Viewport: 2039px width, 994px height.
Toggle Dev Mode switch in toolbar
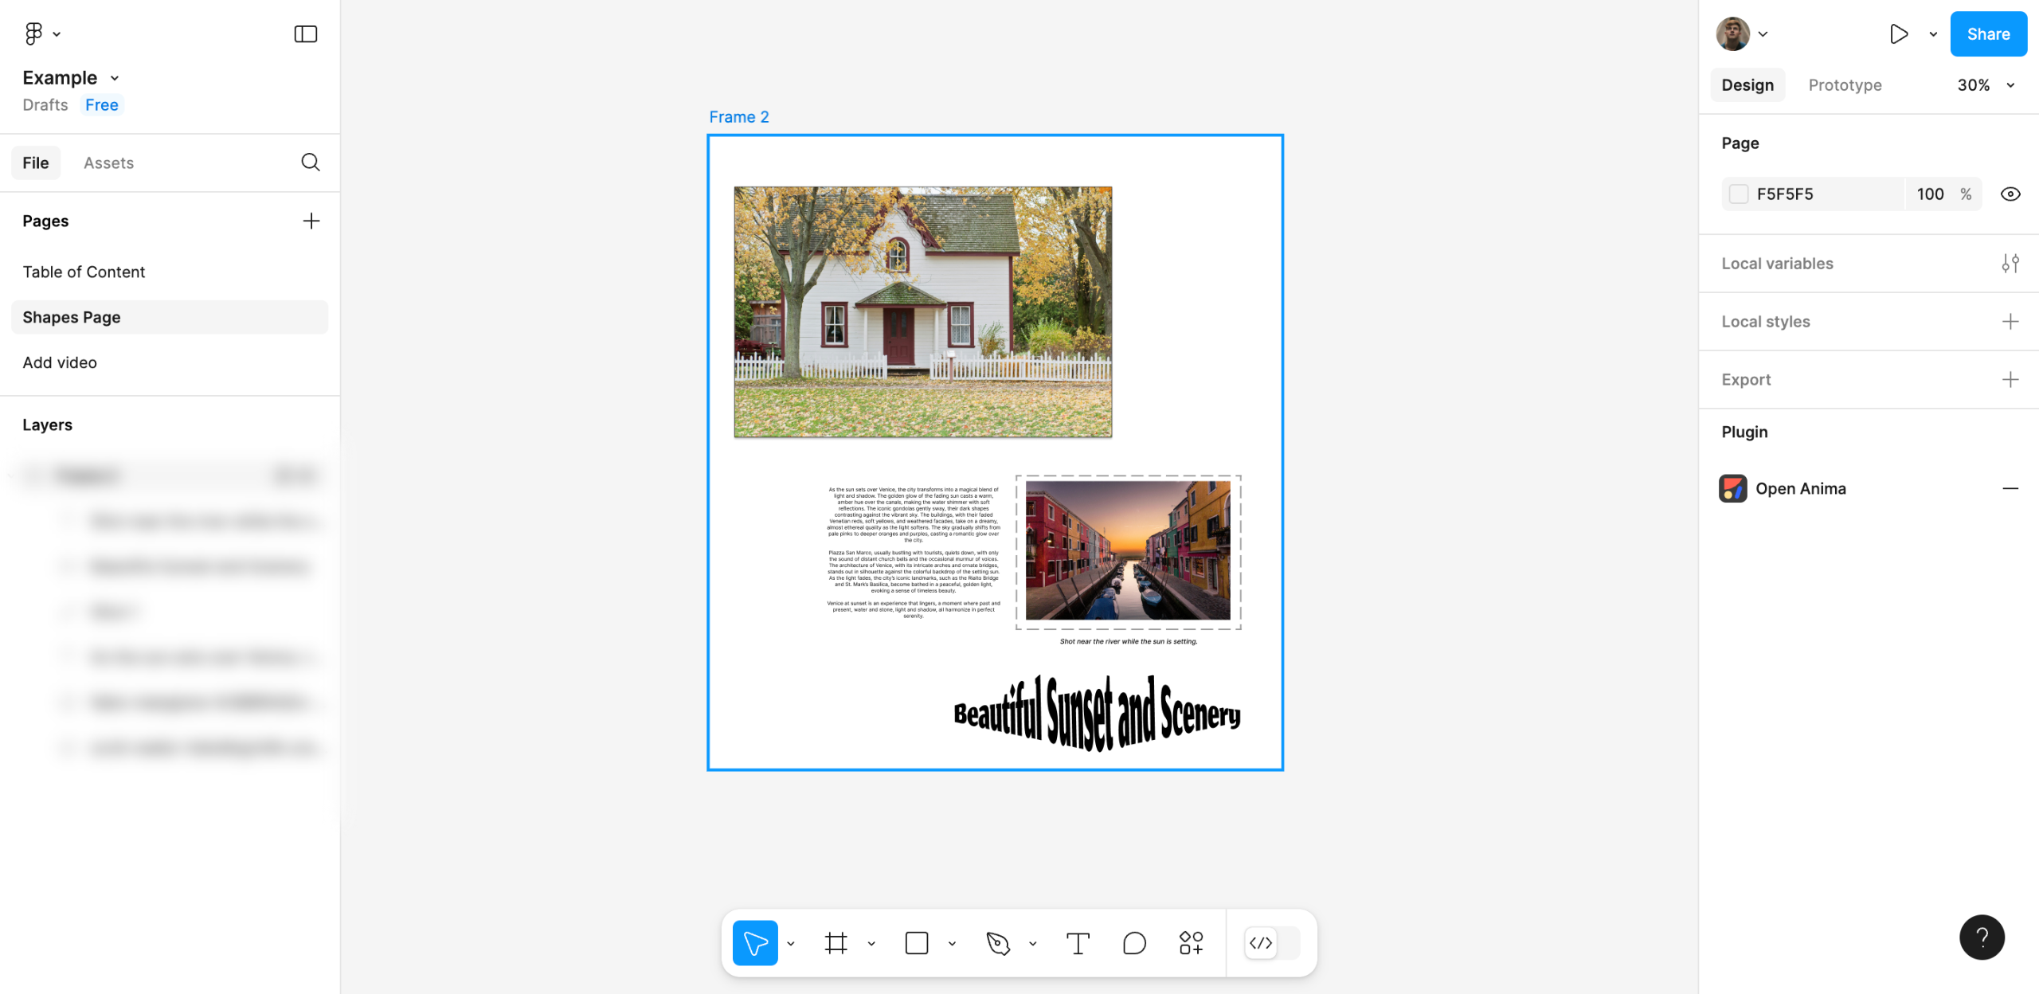tap(1272, 943)
